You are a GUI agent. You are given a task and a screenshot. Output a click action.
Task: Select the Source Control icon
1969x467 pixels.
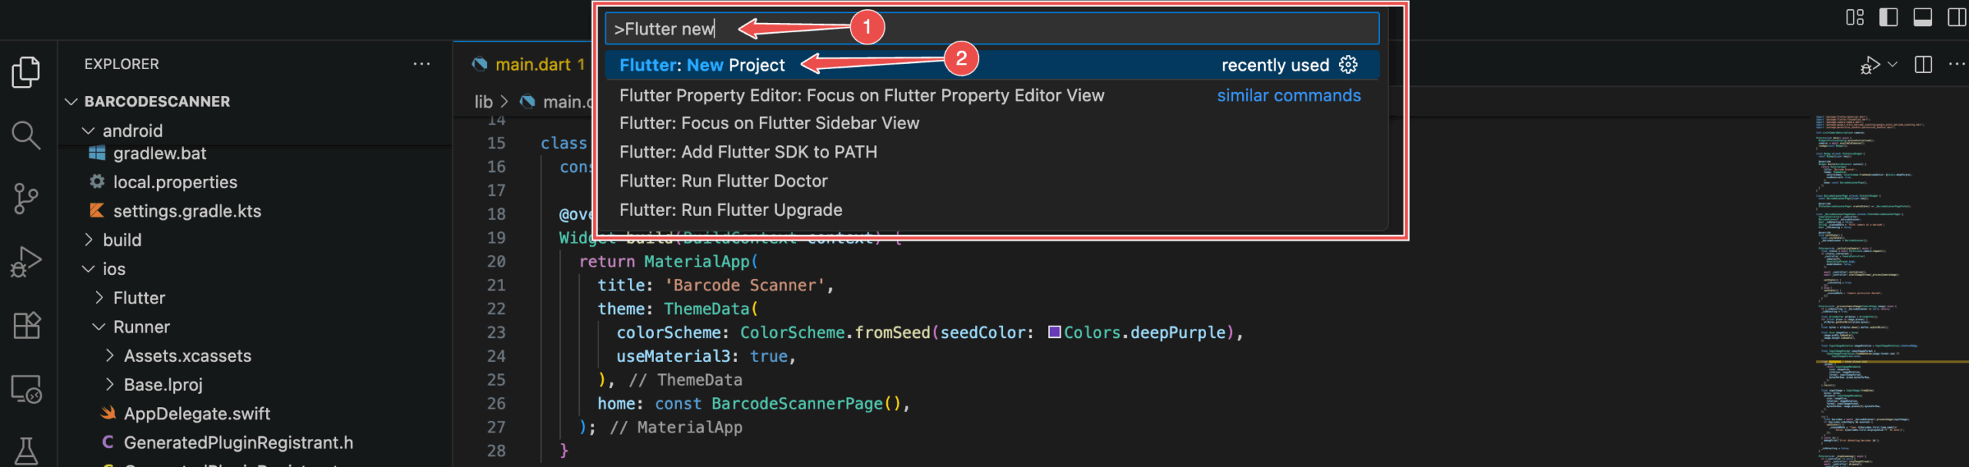coord(27,197)
